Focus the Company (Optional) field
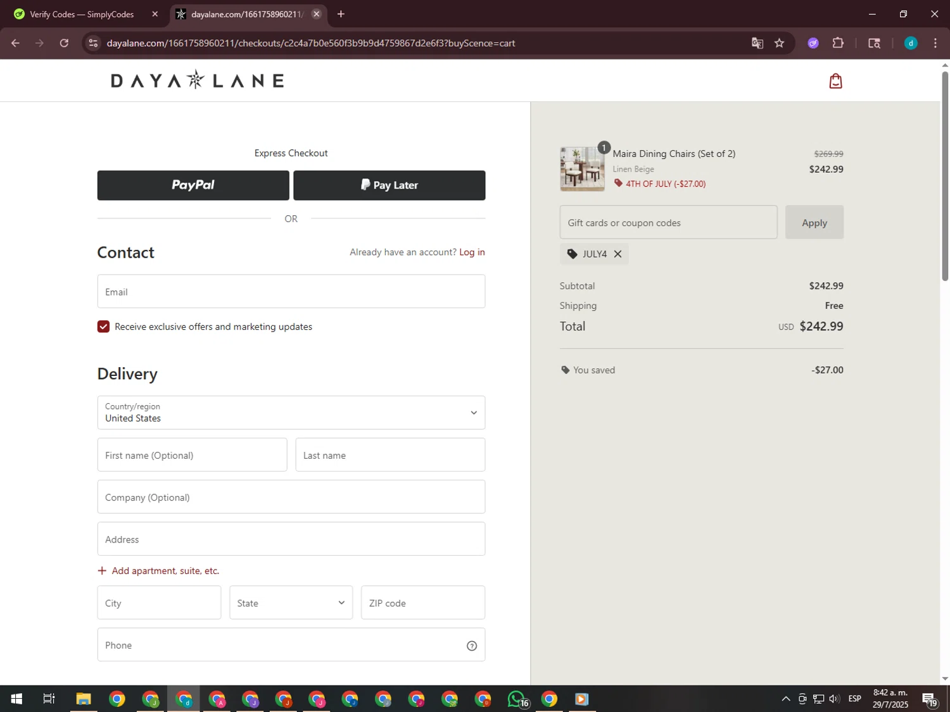This screenshot has width=950, height=712. (291, 497)
